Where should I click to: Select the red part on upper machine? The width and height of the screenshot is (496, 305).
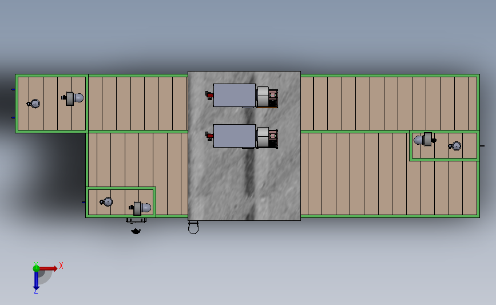click(209, 95)
